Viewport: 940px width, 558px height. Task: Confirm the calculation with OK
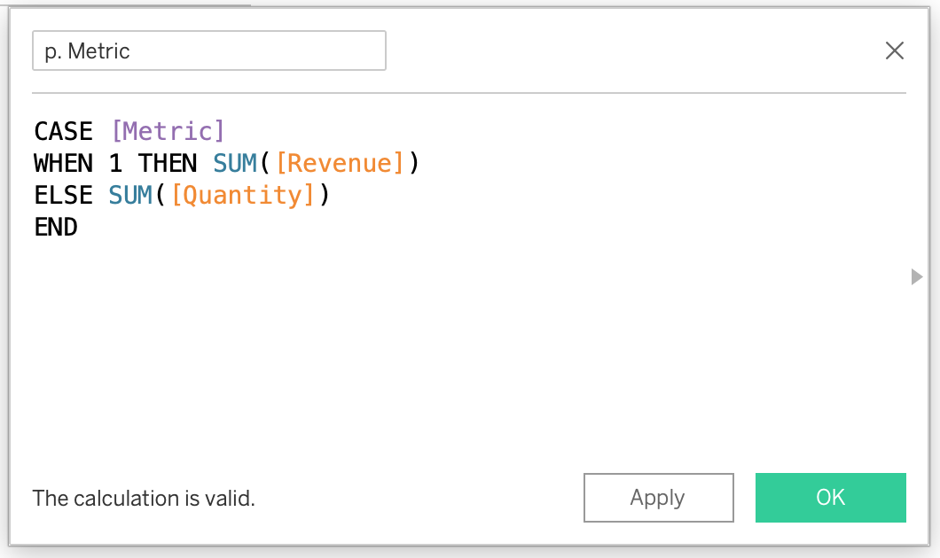point(830,498)
